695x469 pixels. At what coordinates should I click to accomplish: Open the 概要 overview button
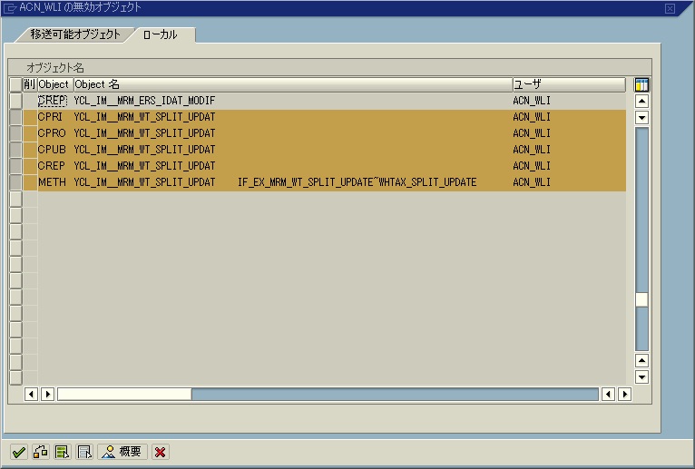pyautogui.click(x=122, y=452)
